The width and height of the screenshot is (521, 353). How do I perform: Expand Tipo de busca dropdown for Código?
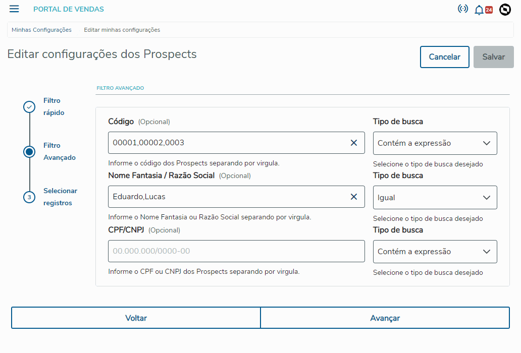[x=435, y=143]
